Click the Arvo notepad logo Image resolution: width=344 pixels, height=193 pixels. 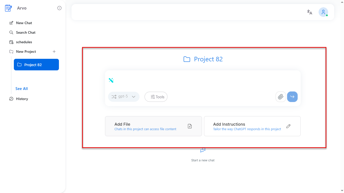[x=8, y=8]
